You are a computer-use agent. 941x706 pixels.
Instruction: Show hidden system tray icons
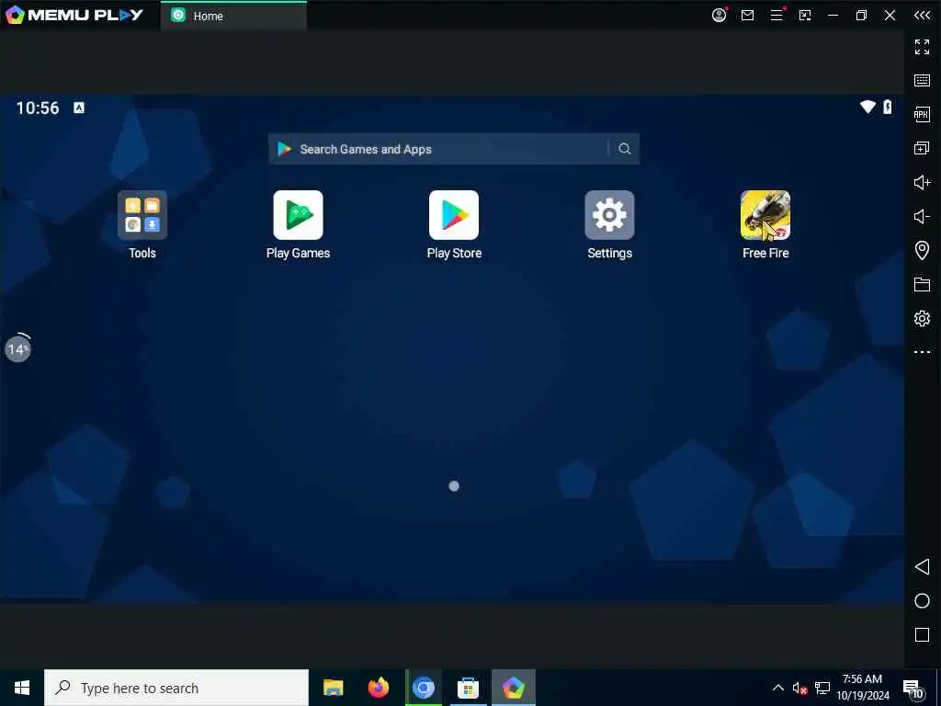pos(777,688)
